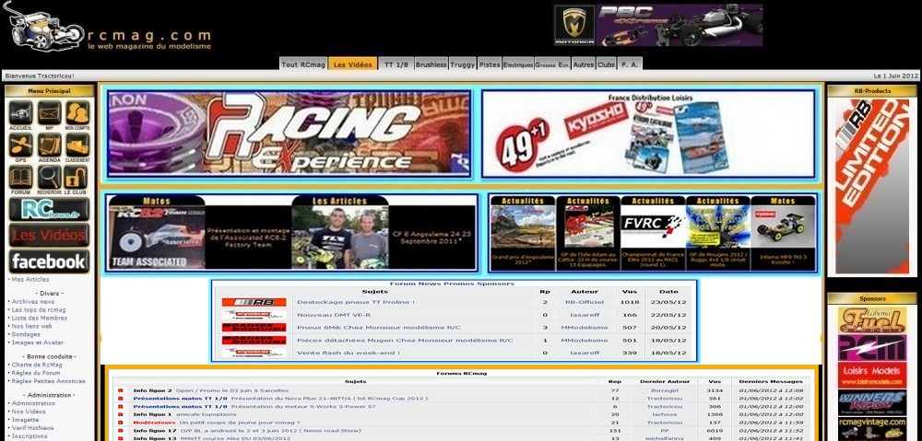Open the RECHERCHE magnifier icon
Image resolution: width=922 pixels, height=441 pixels.
tap(50, 180)
